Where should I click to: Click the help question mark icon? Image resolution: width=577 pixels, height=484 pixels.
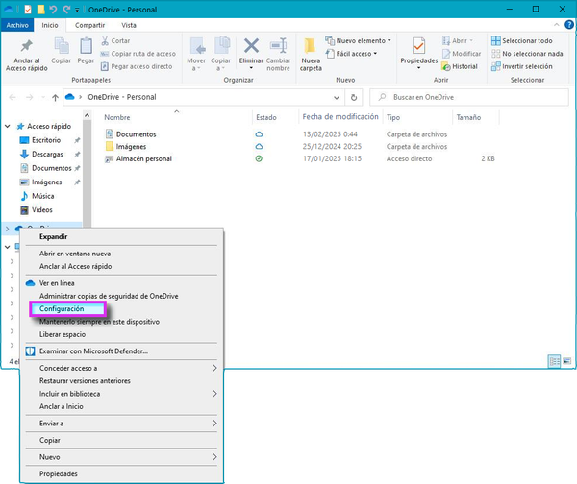pos(569,25)
